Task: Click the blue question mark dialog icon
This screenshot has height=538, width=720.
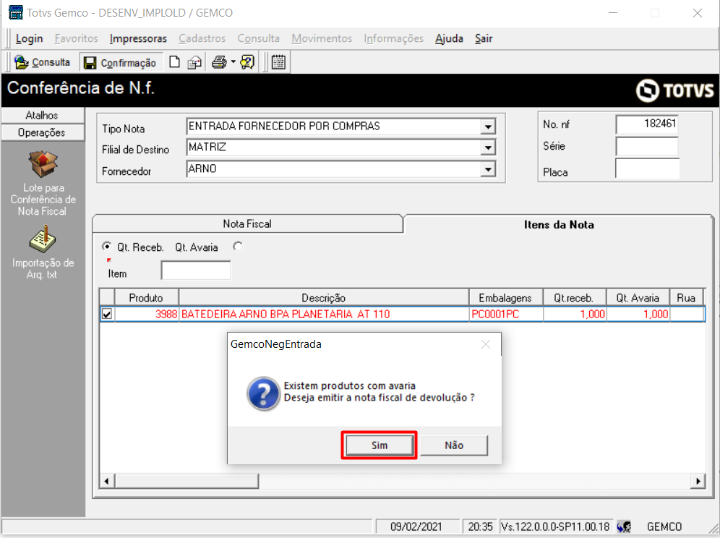Action: [x=263, y=393]
